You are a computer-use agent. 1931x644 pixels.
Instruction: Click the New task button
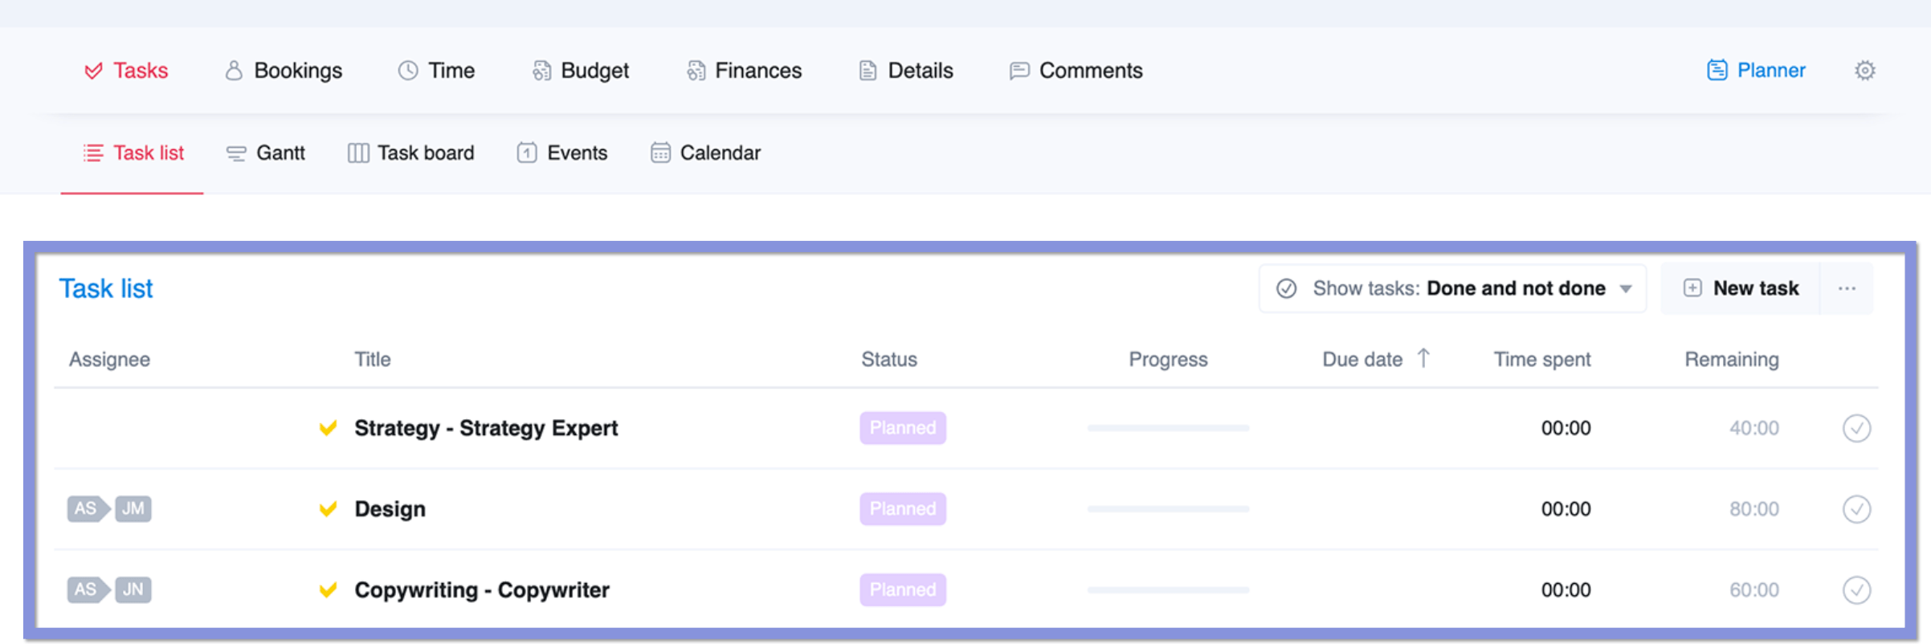click(x=1741, y=288)
